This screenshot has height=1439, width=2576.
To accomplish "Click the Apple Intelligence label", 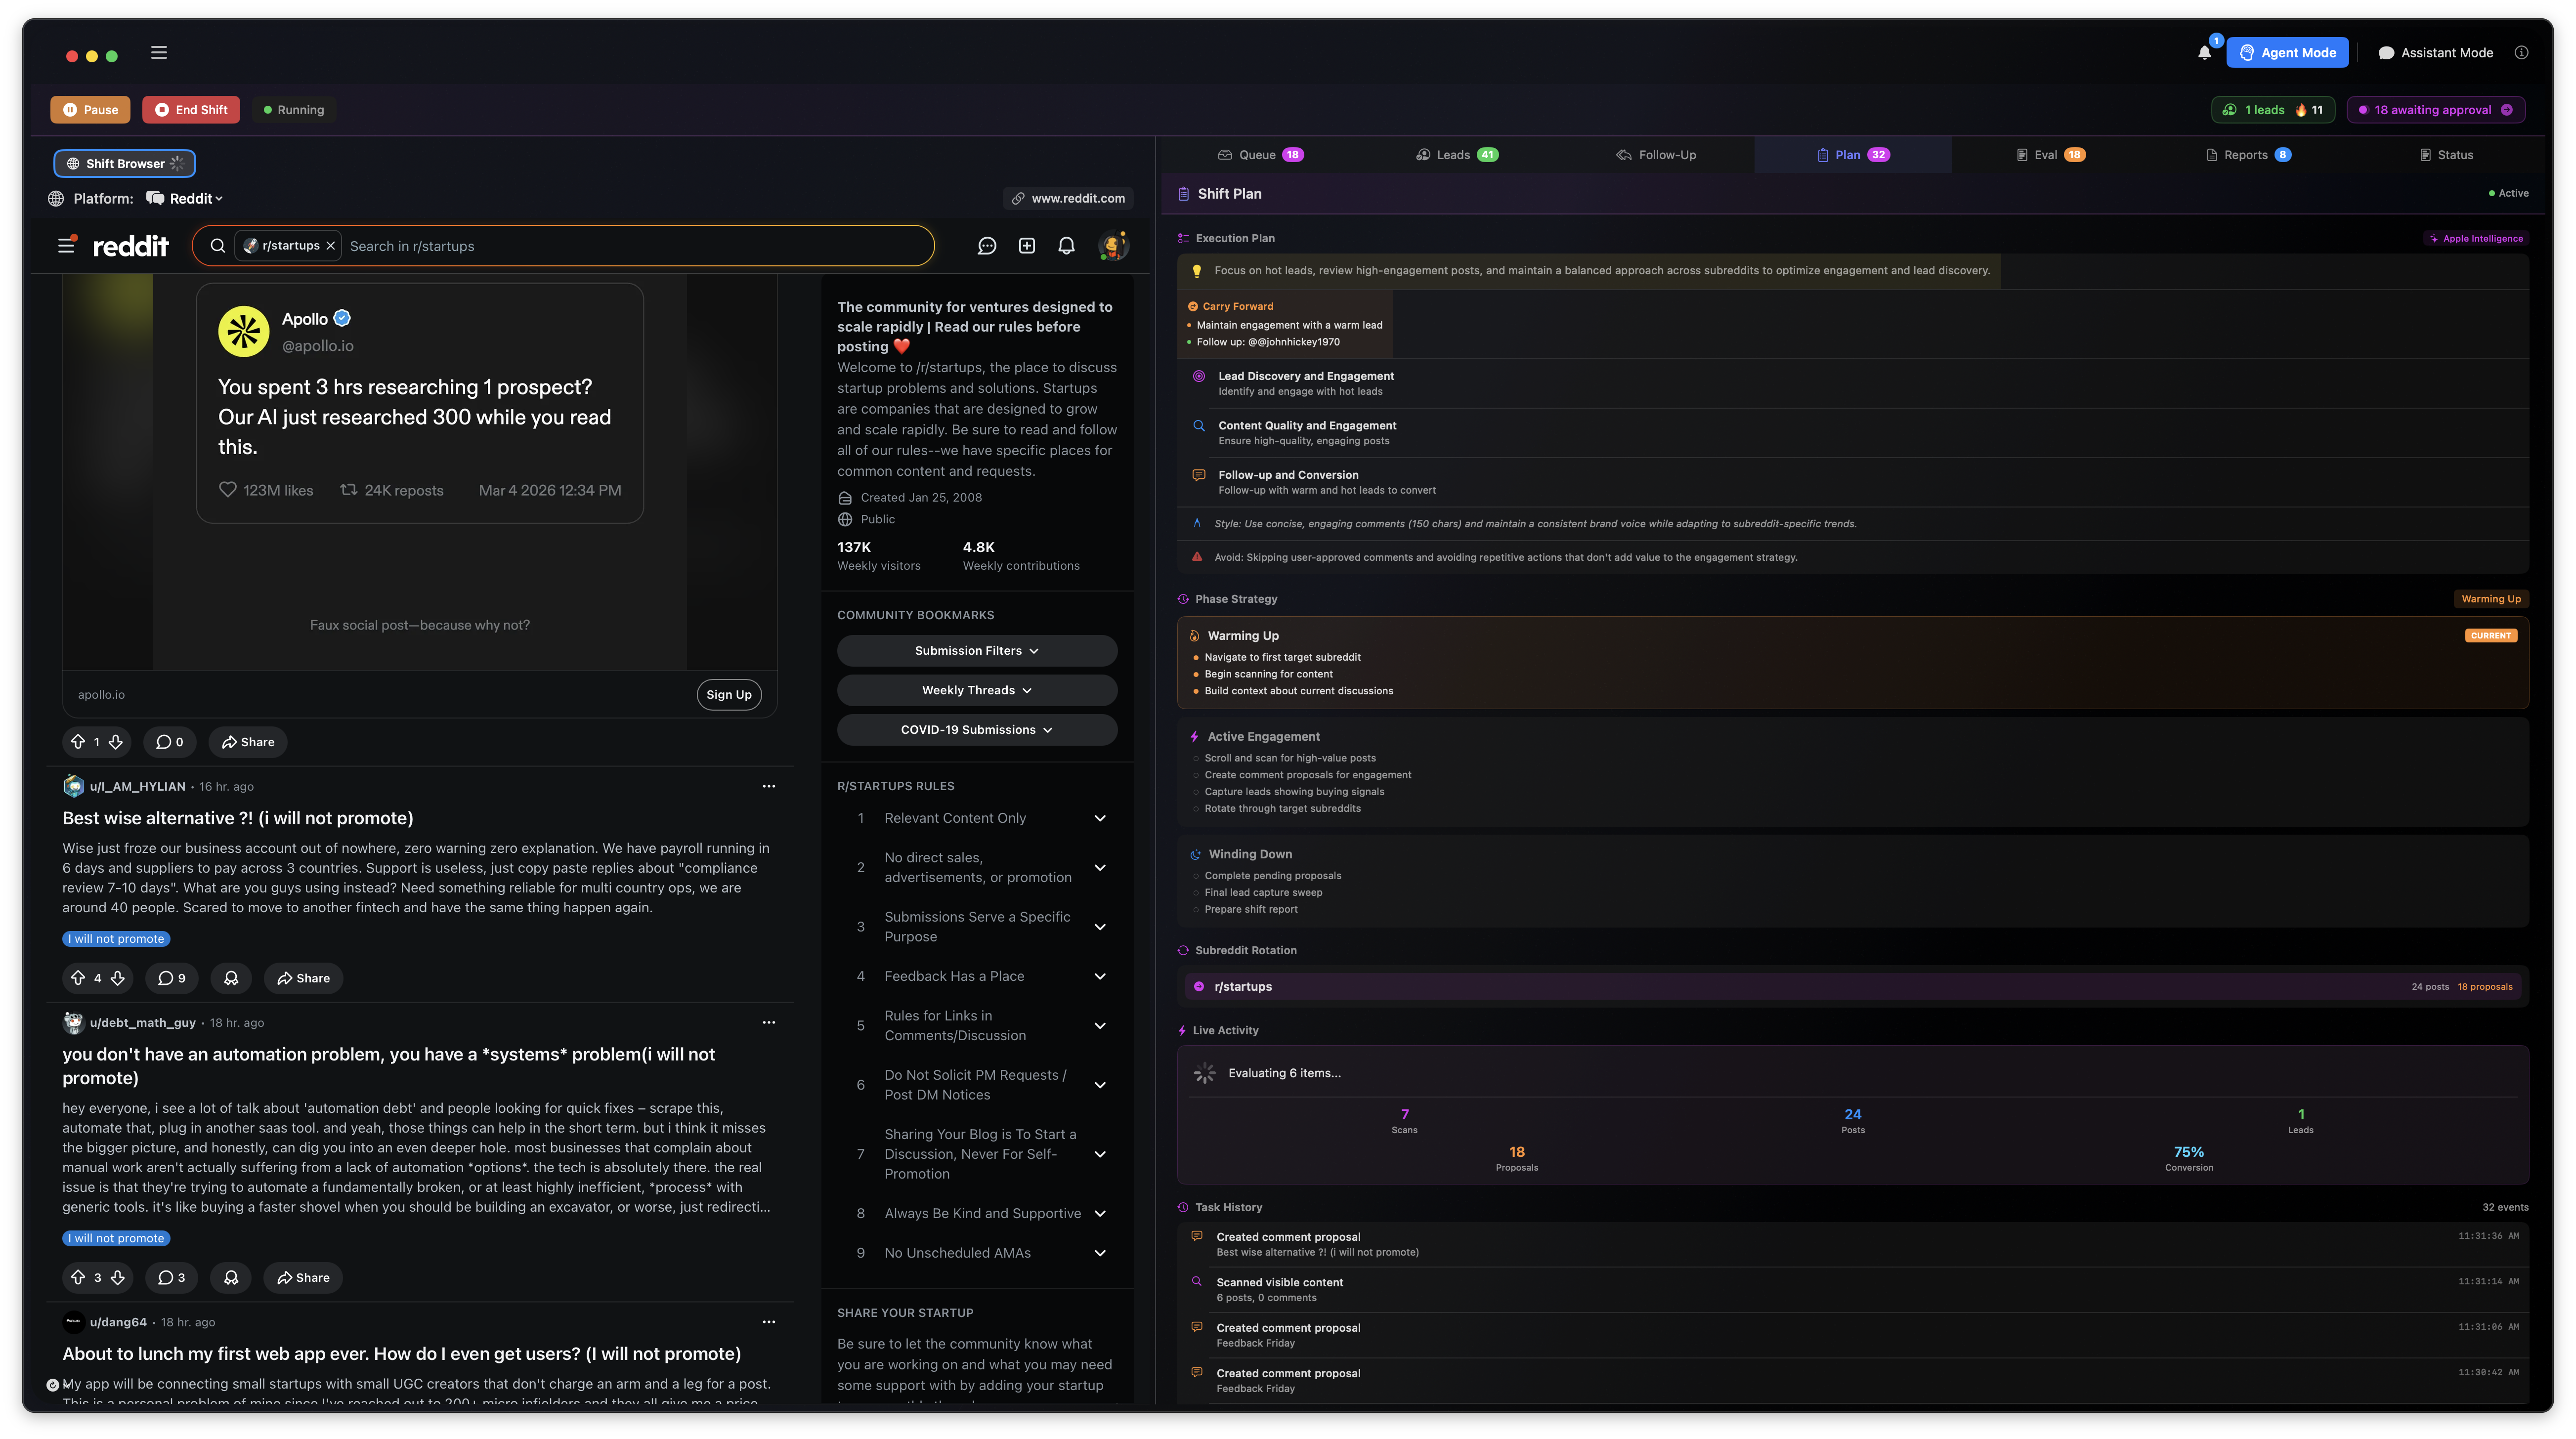I will point(2476,238).
